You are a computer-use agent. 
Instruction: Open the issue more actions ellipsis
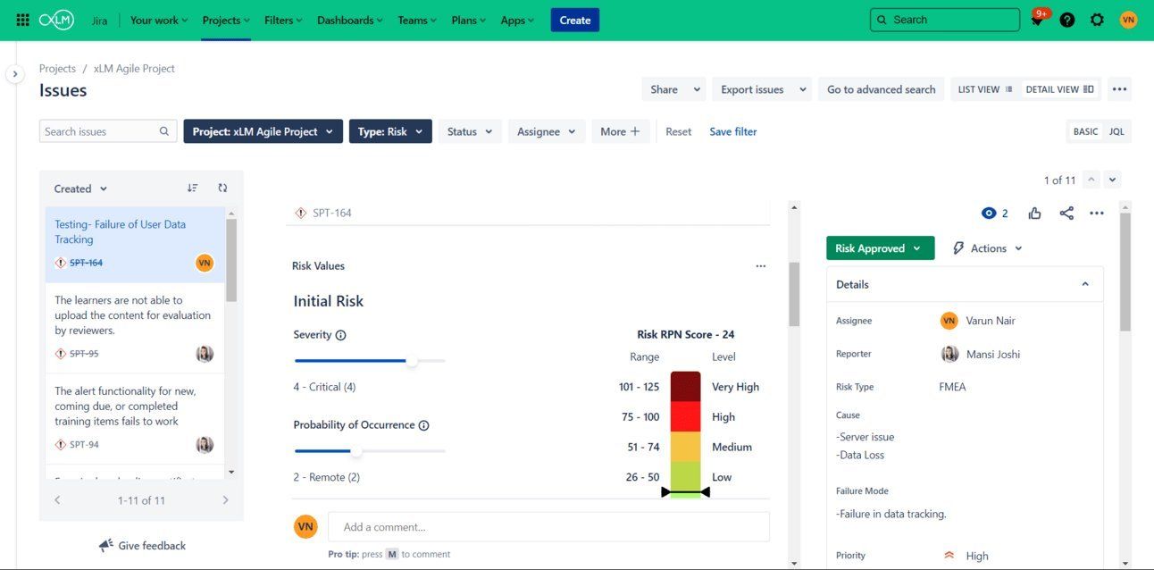[x=1097, y=213]
